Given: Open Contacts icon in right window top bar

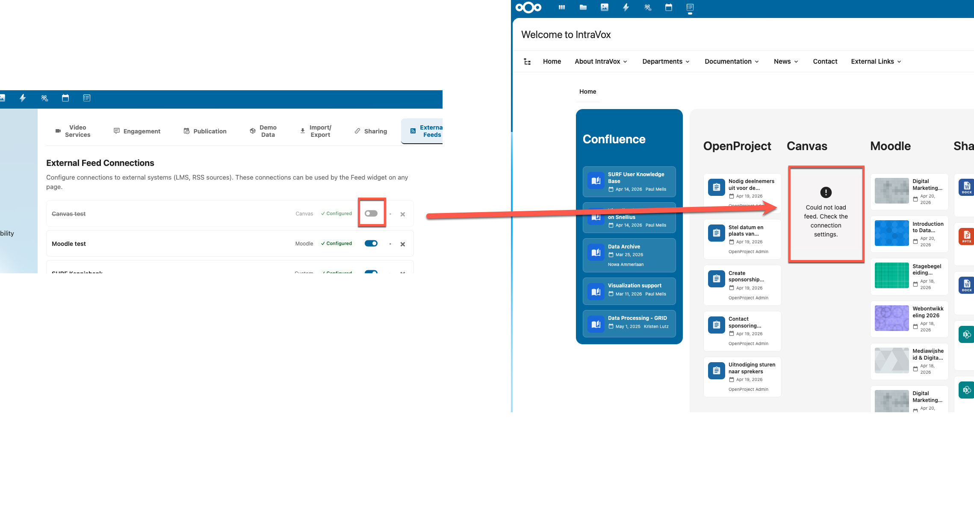Looking at the screenshot, I should click(x=648, y=7).
